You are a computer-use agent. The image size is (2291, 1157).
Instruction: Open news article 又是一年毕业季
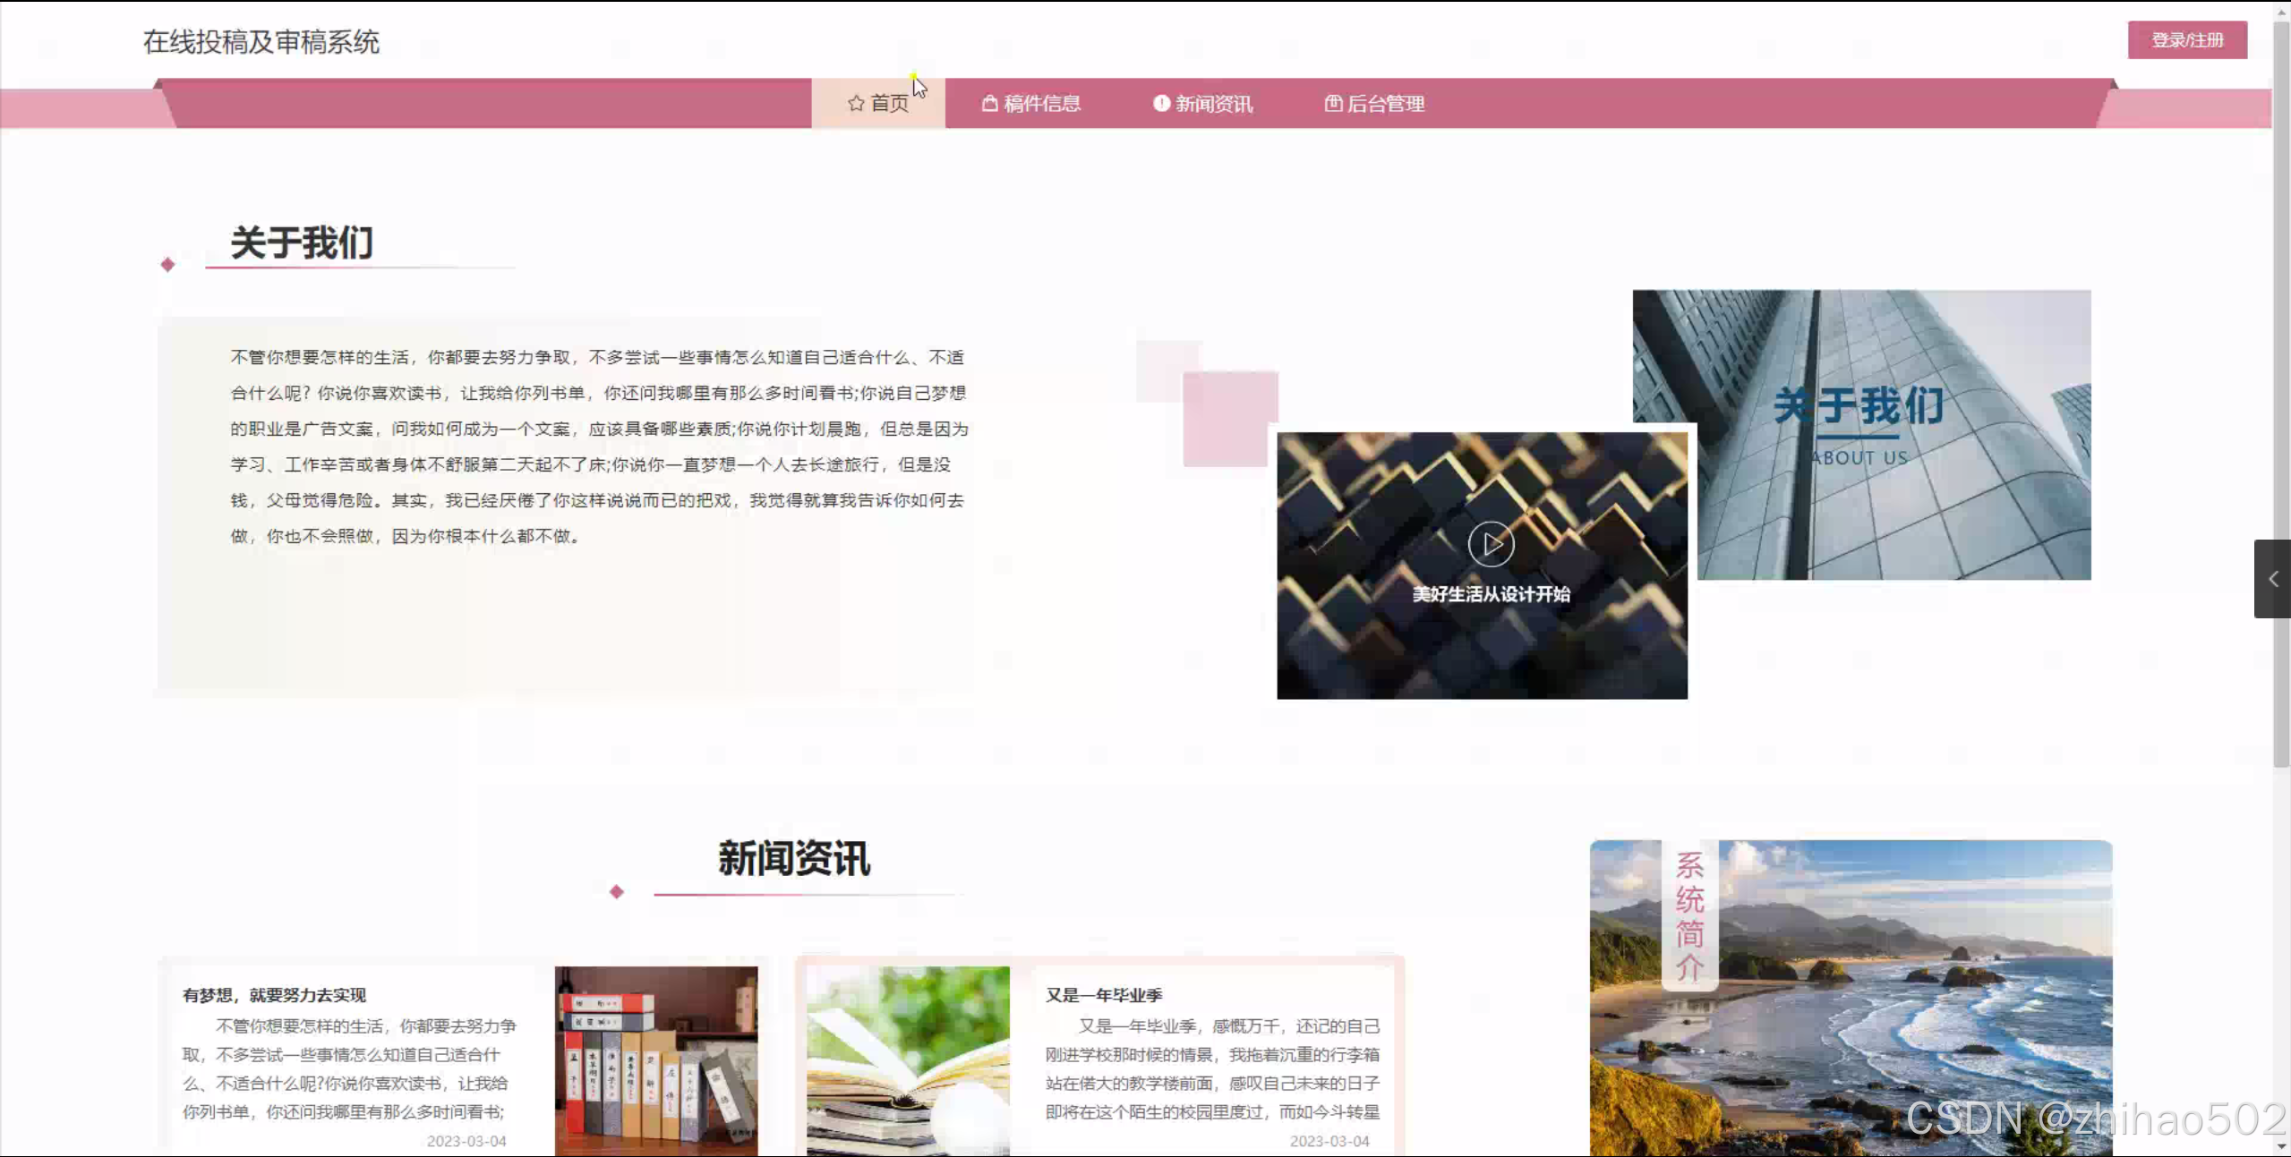[x=1103, y=995]
